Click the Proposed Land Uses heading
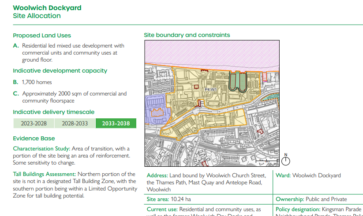The image size is (363, 216). pos(42,36)
